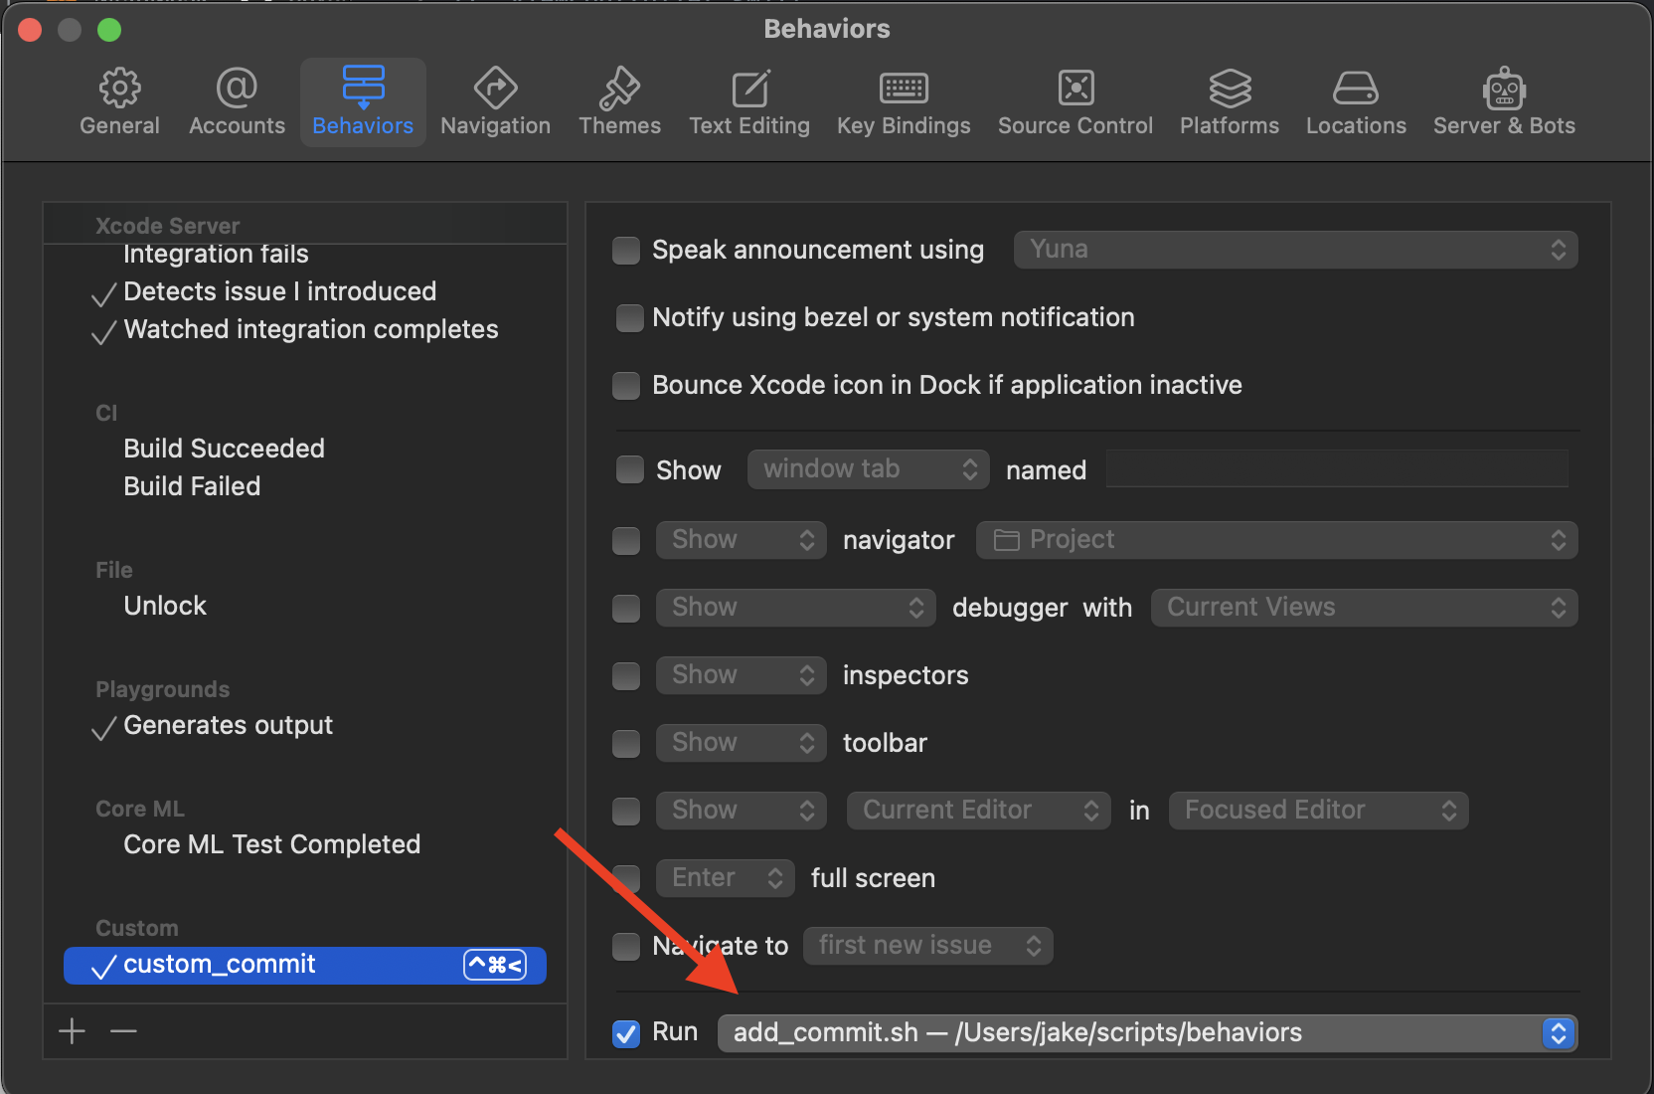Open the Text Editing pencil icon

749,89
